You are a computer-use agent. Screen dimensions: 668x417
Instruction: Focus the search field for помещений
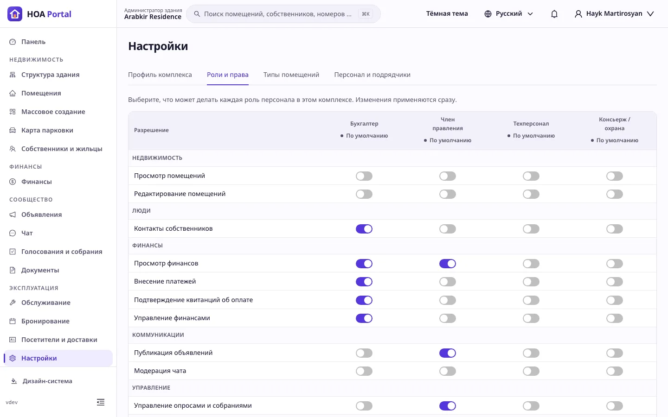point(283,14)
